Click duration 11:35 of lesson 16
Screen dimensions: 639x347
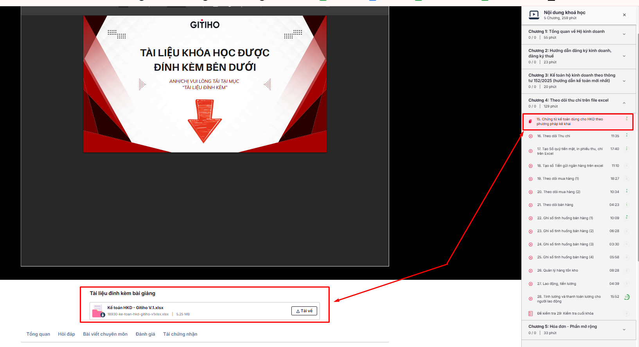point(615,136)
